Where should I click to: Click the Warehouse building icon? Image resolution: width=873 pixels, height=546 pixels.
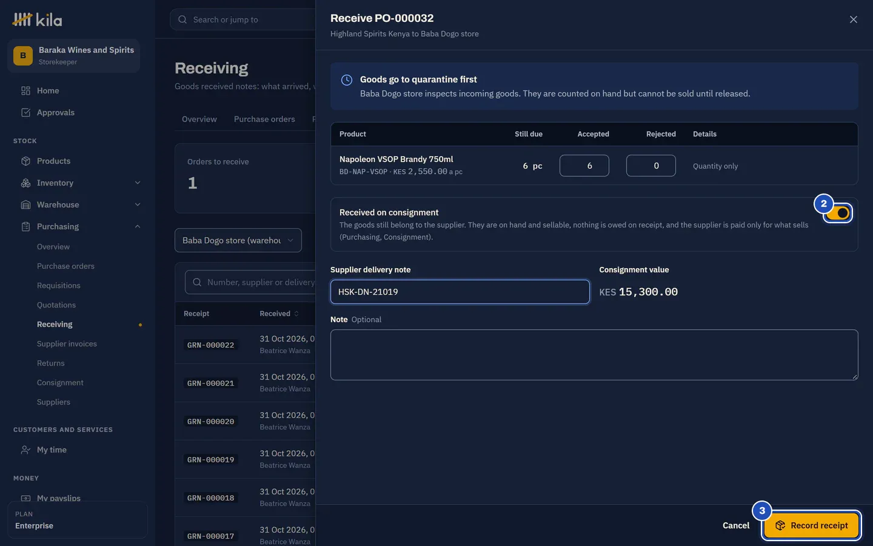[x=25, y=204]
